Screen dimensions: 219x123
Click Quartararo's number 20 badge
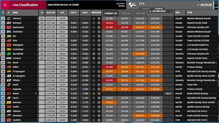pos(9,27)
